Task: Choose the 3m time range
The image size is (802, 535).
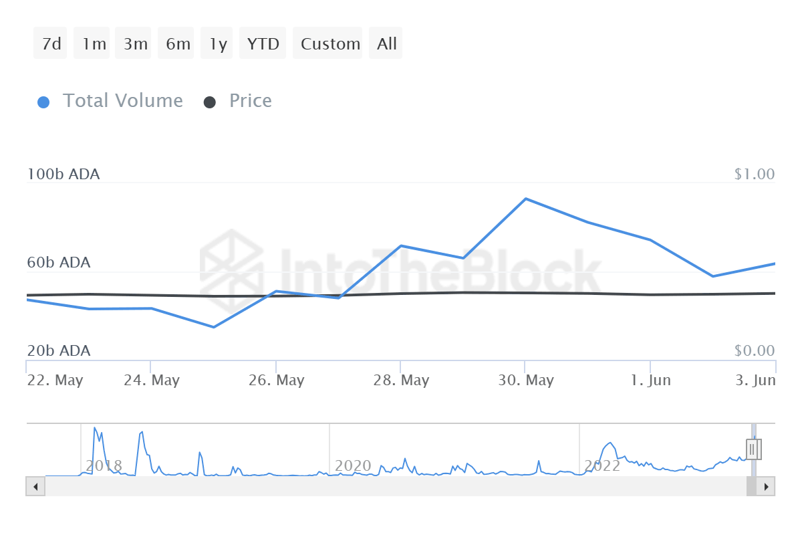Action: pos(135,43)
